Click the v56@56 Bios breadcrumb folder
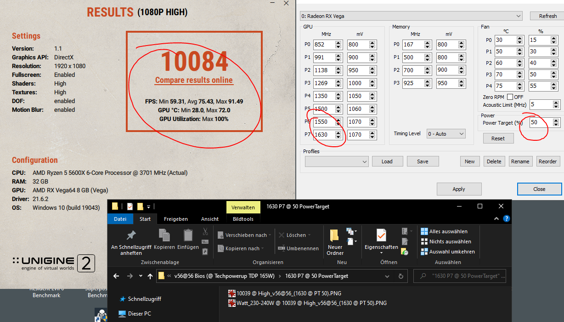This screenshot has height=322, width=564. 225,276
